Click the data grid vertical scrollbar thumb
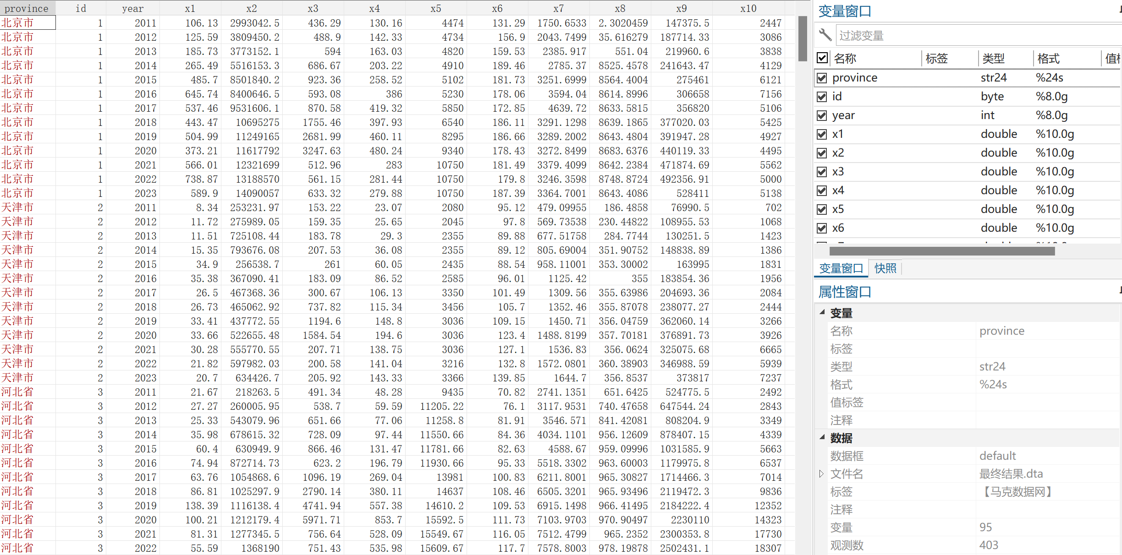The height and width of the screenshot is (555, 1122). point(803,39)
